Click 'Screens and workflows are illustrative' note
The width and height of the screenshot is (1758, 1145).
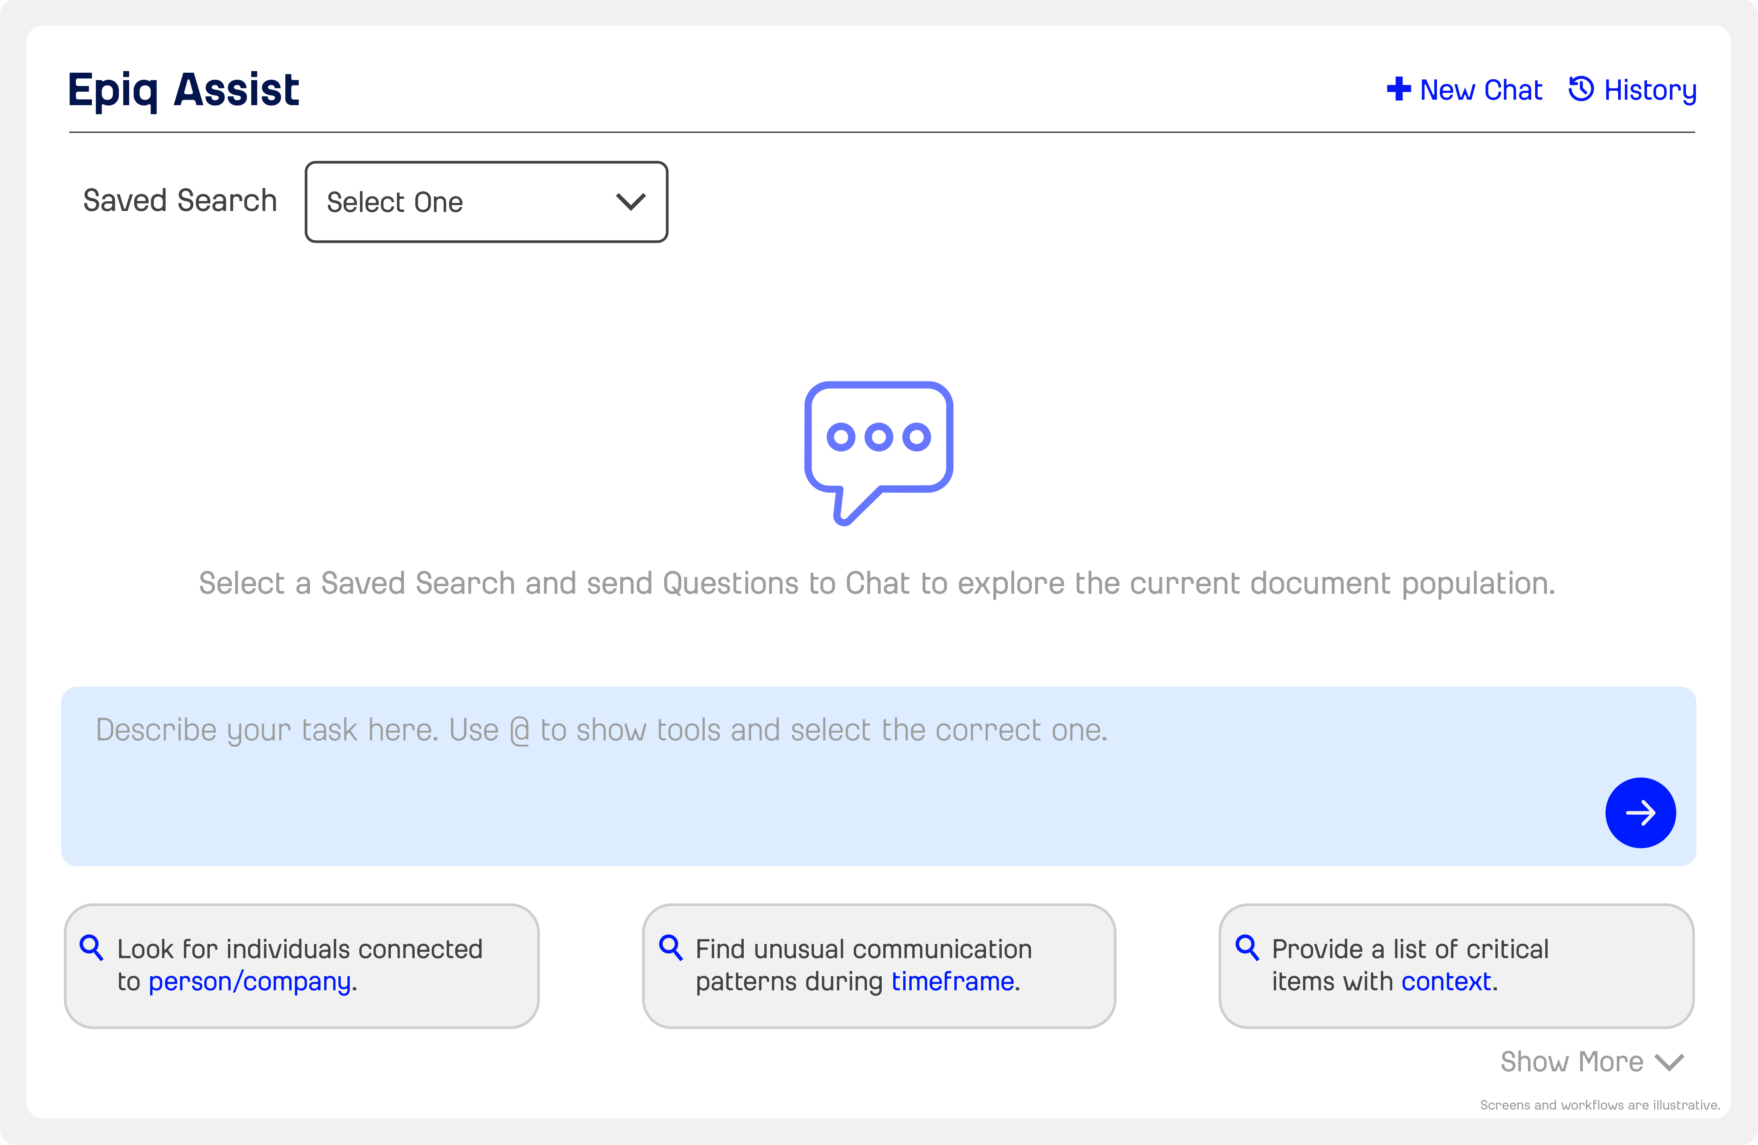coord(1600,1105)
